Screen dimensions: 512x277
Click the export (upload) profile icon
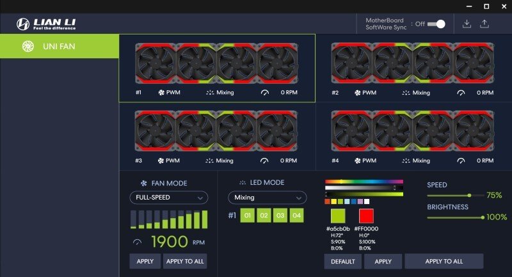pos(484,24)
